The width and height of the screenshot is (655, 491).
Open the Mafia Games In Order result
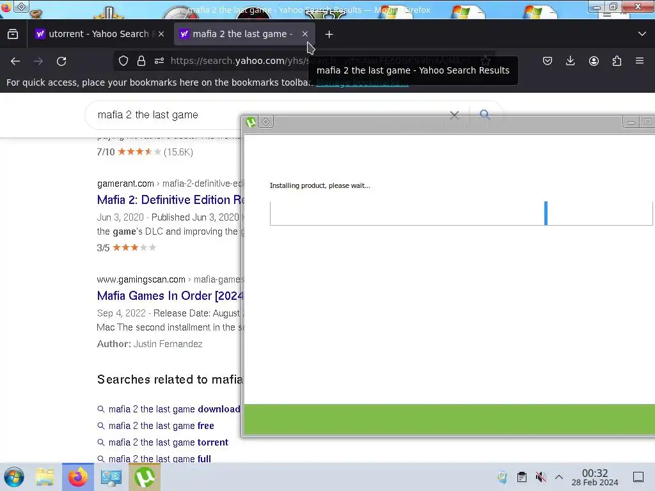(170, 296)
